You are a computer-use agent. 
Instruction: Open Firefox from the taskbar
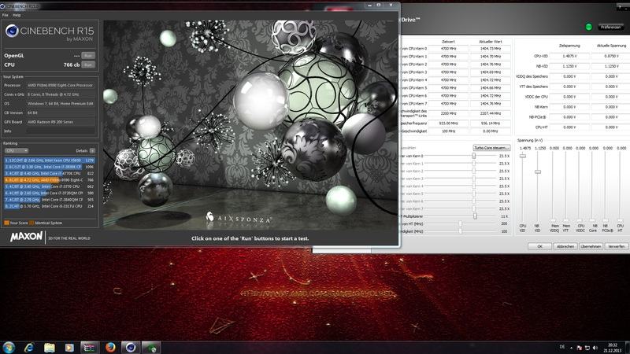[x=110, y=348]
